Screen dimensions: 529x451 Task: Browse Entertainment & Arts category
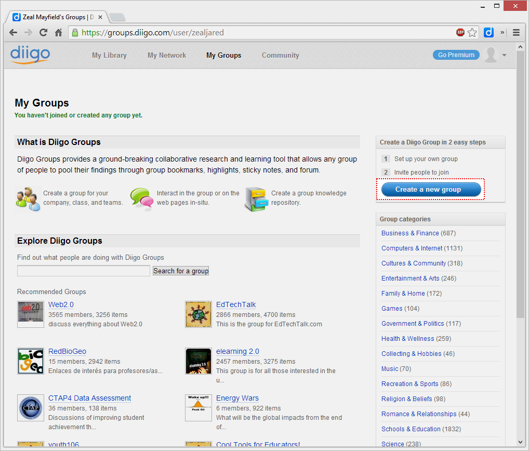[410, 278]
